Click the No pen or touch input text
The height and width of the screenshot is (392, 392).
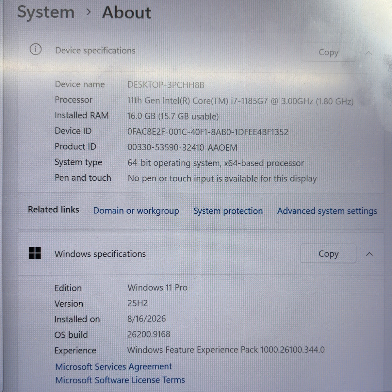coord(222,179)
